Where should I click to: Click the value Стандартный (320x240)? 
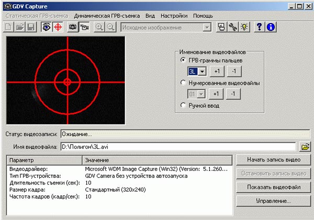[115, 190]
